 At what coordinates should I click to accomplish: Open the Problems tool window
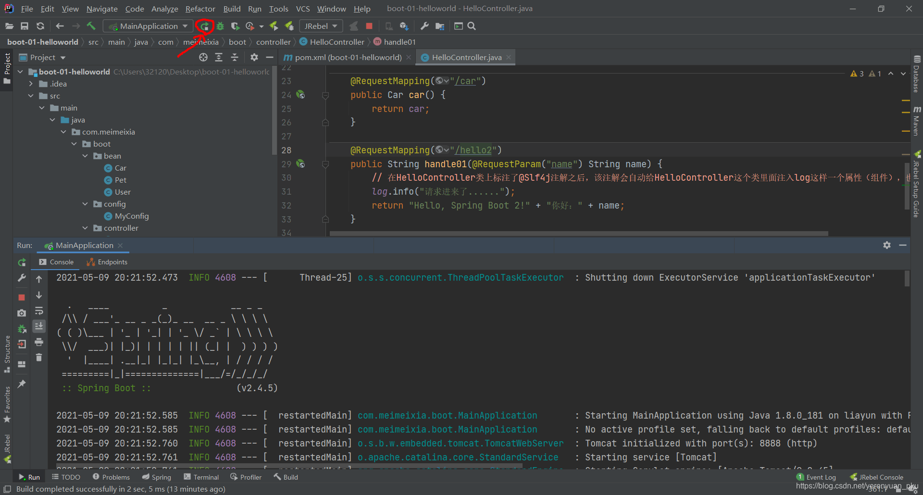111,477
